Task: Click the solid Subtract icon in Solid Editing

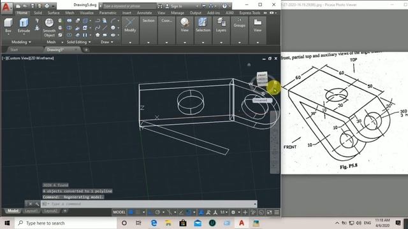Action: (x=69, y=27)
